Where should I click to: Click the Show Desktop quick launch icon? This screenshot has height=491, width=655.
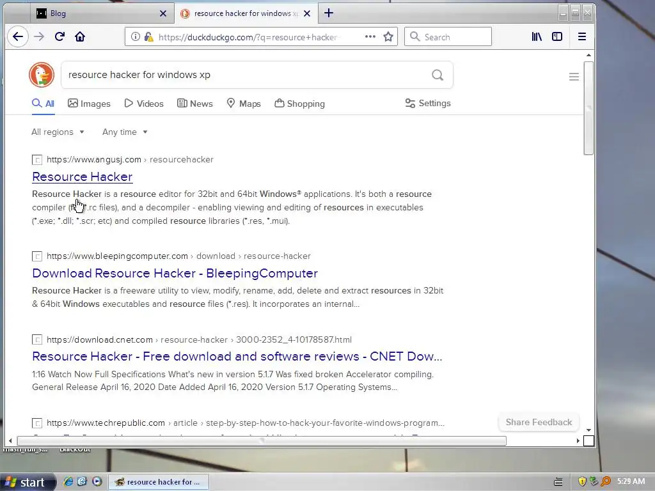coord(83,481)
